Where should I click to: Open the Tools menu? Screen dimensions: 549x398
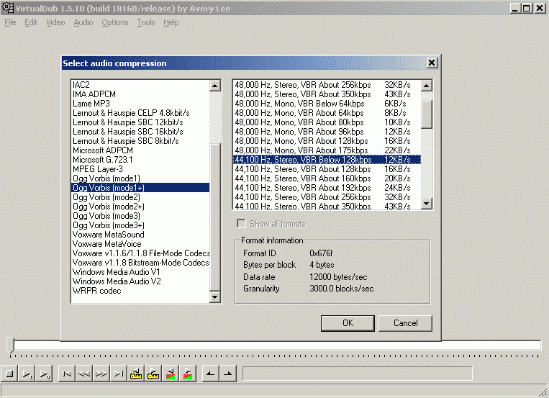(x=145, y=22)
